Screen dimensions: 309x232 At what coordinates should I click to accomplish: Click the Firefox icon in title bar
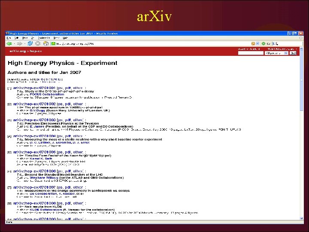pos(7,34)
